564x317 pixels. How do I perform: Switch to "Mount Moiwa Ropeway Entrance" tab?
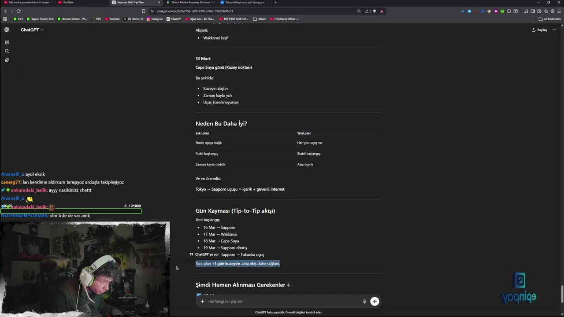point(190,2)
